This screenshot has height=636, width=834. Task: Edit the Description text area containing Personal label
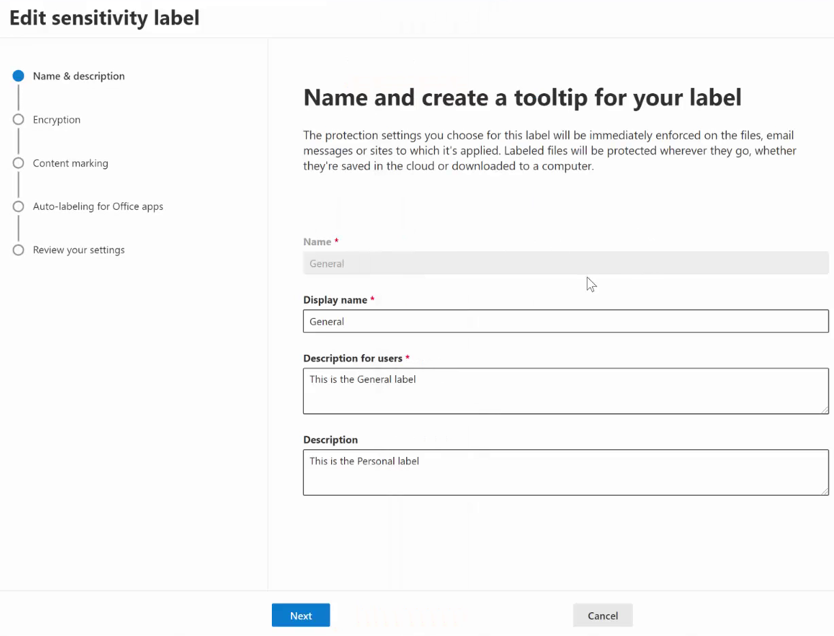566,473
